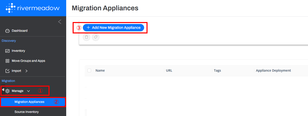Click the RiverMeadow logo
Viewport: 308px width, 116px height.
coord(33,8)
